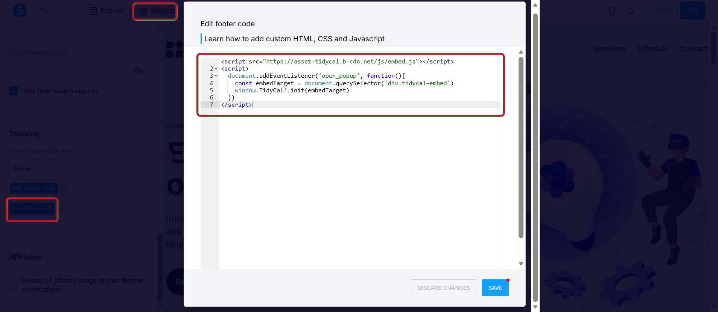Image resolution: width=718 pixels, height=312 pixels.
Task: Click empty area of code editor below code
Action: [x=359, y=188]
